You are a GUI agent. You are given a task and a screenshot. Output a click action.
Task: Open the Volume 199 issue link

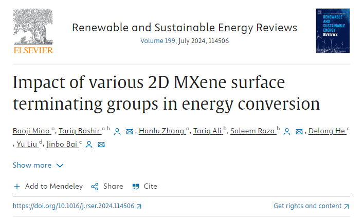click(x=158, y=40)
